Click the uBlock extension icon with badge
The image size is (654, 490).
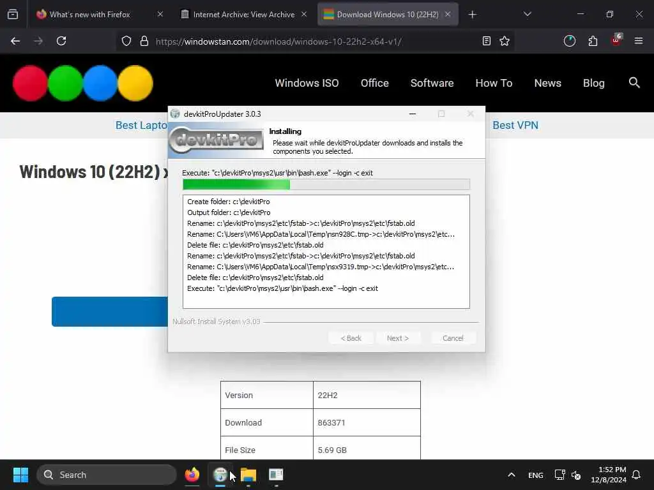pyautogui.click(x=616, y=40)
